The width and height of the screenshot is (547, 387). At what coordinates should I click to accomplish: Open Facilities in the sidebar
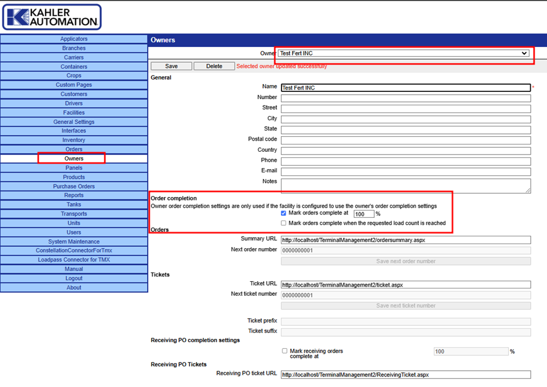tap(73, 113)
